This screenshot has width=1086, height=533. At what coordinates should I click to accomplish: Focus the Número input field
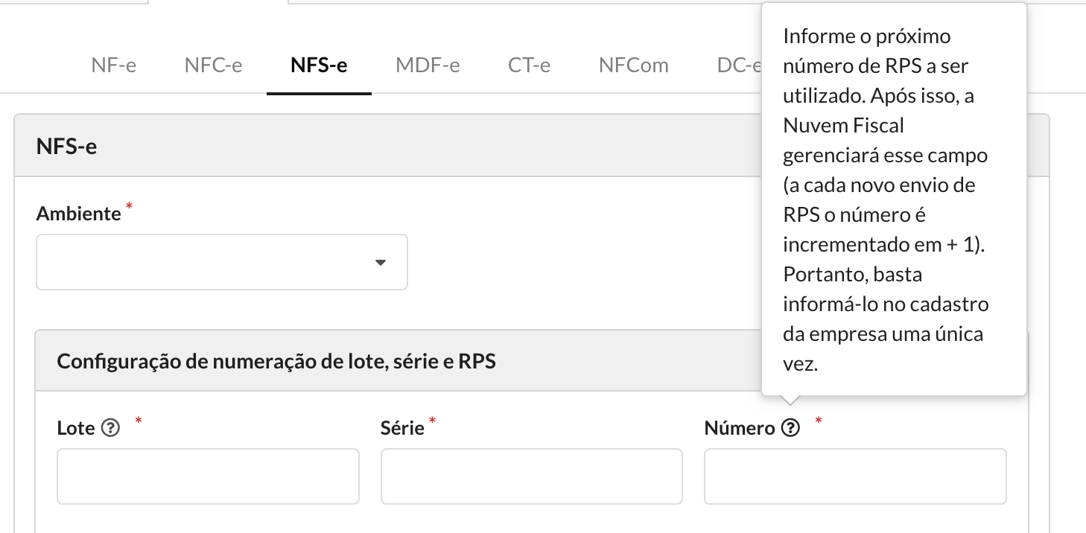pyautogui.click(x=855, y=476)
